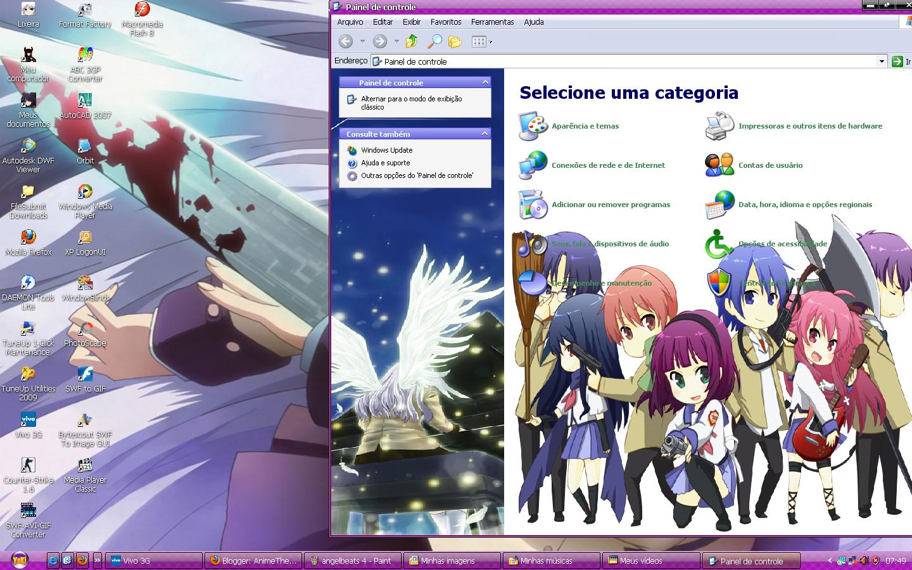The width and height of the screenshot is (912, 570).
Task: Open the Ajuda e suporte link
Action: coord(385,163)
